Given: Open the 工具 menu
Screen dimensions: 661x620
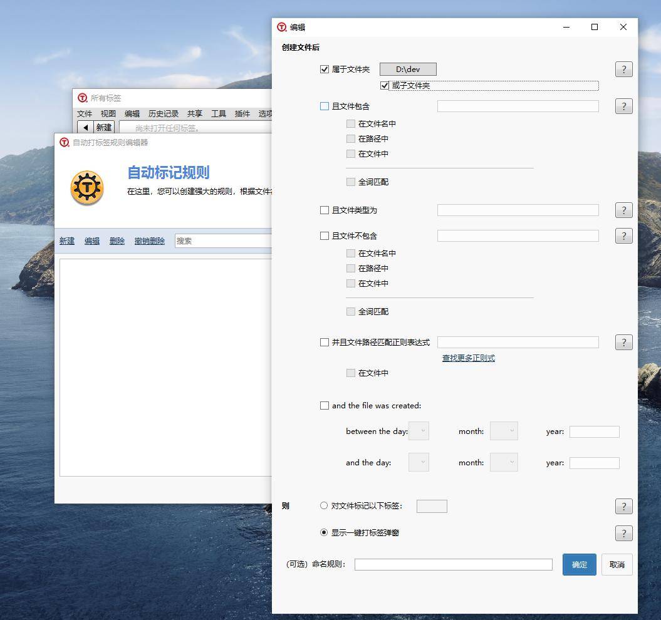Looking at the screenshot, I should (218, 114).
